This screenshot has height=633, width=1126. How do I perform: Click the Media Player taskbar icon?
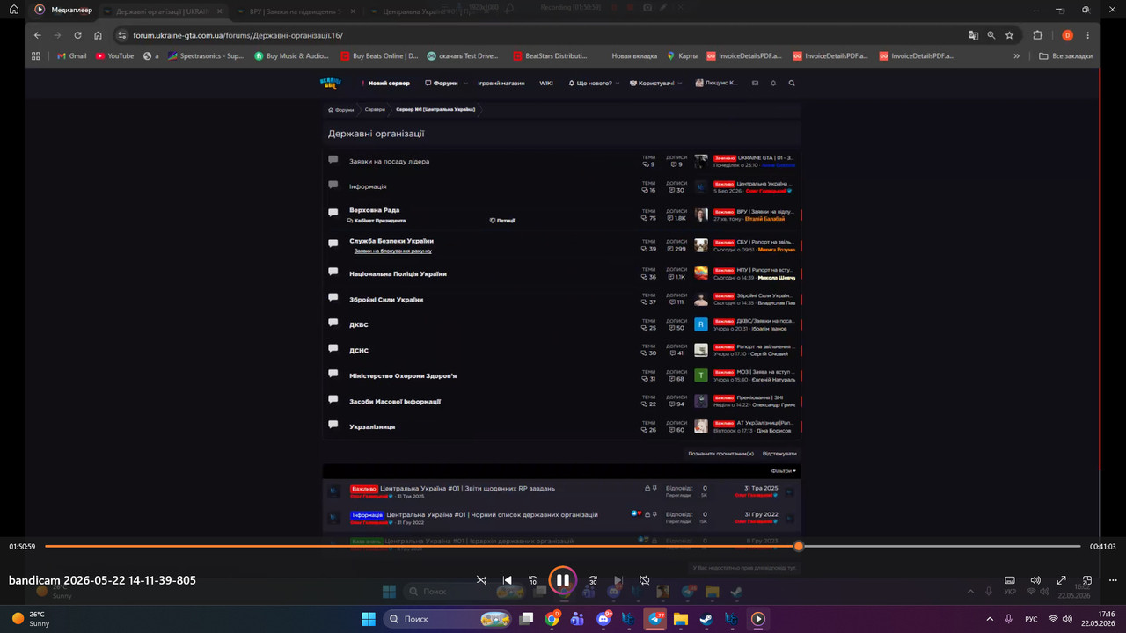(x=758, y=618)
